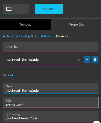Open the Properties tab
101x123 pixels.
[77, 24]
